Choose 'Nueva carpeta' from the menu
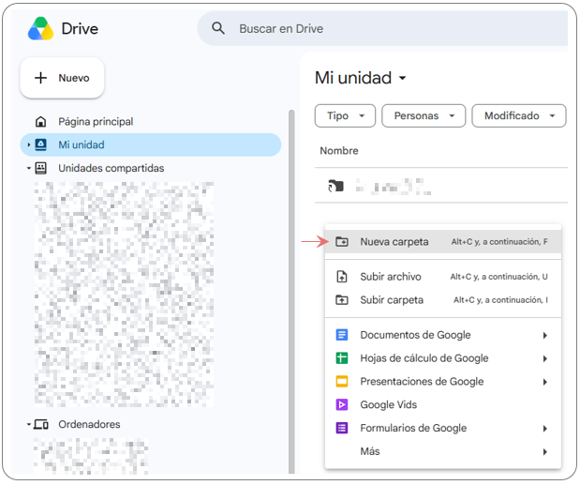The image size is (580, 485). tap(443, 242)
